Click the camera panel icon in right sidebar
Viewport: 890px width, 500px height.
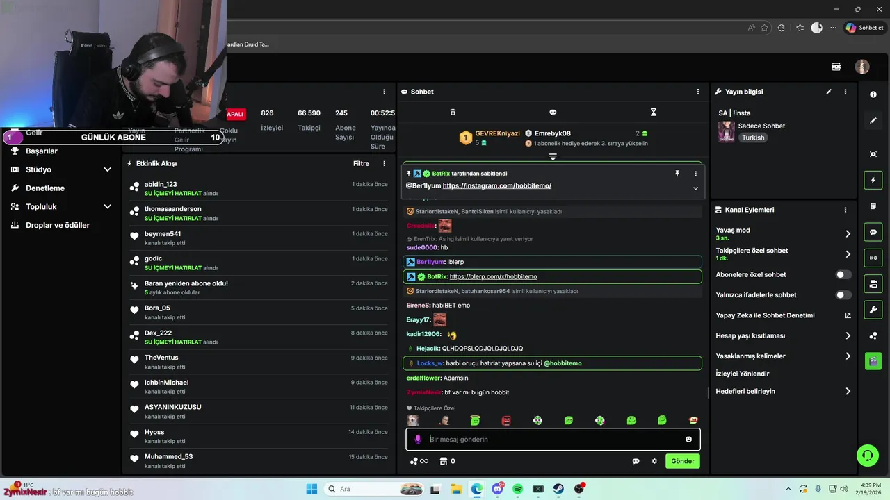873,283
